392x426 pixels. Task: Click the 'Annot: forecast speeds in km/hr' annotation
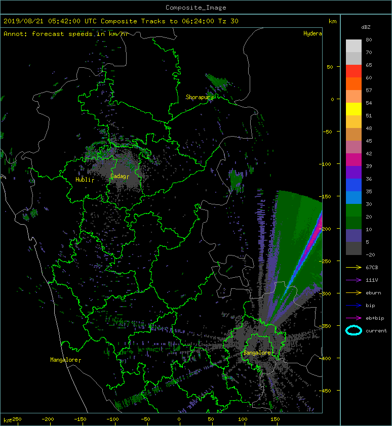click(66, 34)
